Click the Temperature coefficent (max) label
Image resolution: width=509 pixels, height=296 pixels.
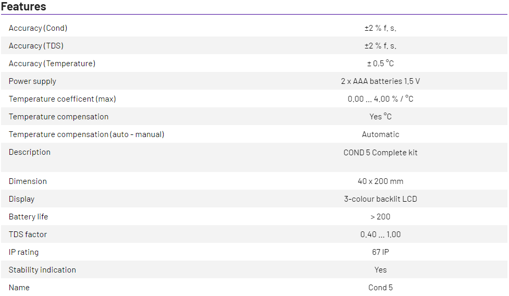click(62, 99)
